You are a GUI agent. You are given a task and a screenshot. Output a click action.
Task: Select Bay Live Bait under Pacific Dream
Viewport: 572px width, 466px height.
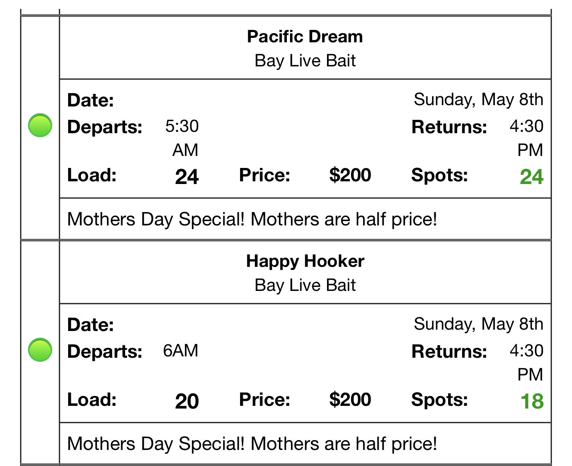[305, 61]
